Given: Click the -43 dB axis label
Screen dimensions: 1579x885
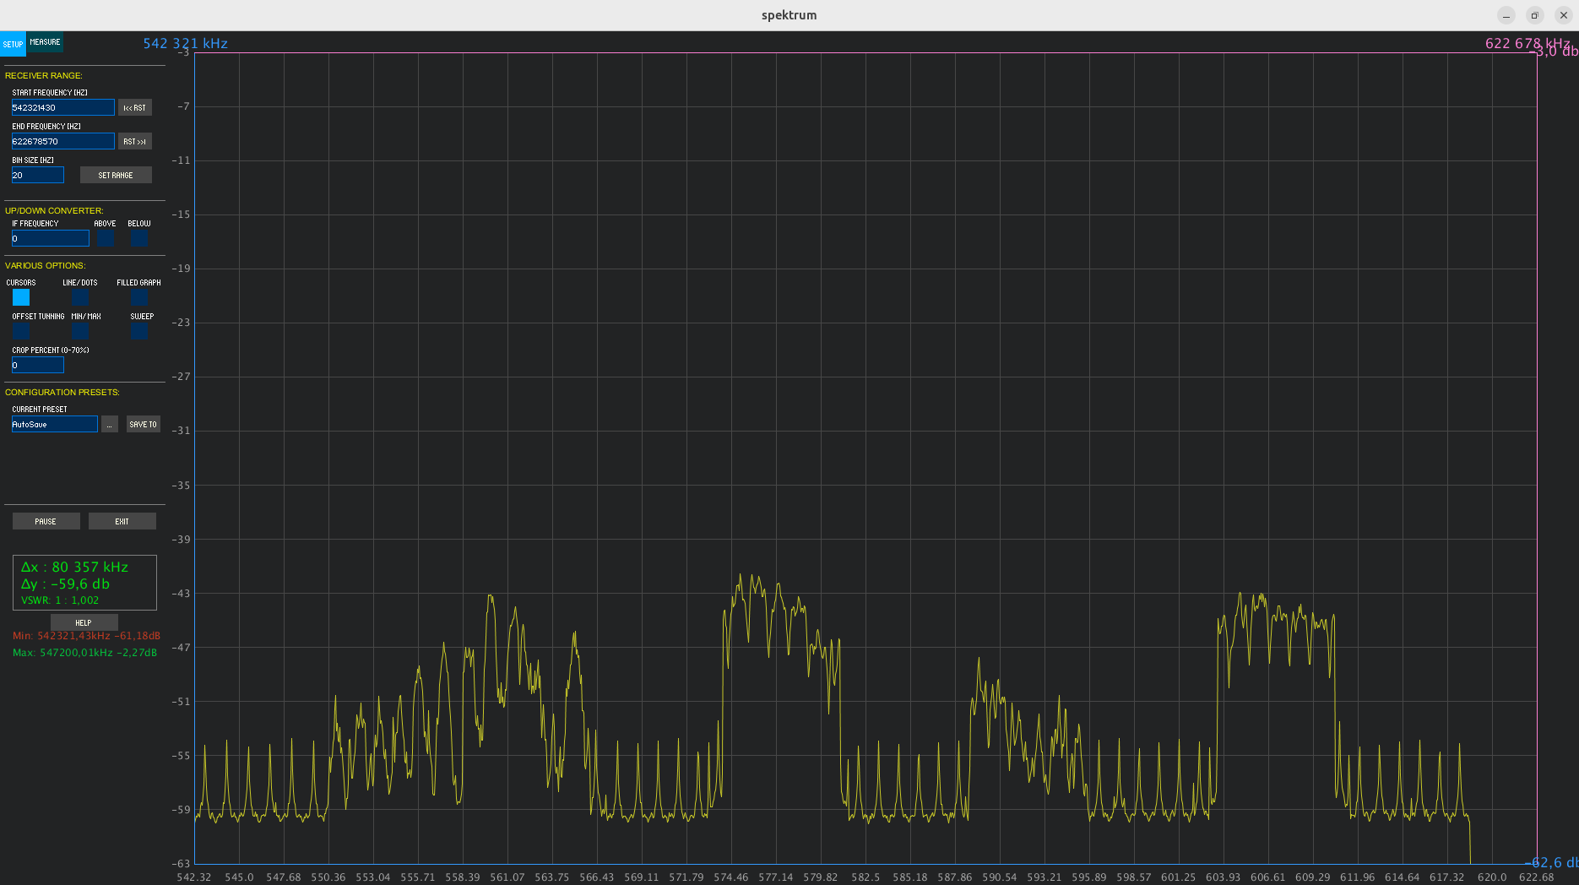Looking at the screenshot, I should [182, 594].
